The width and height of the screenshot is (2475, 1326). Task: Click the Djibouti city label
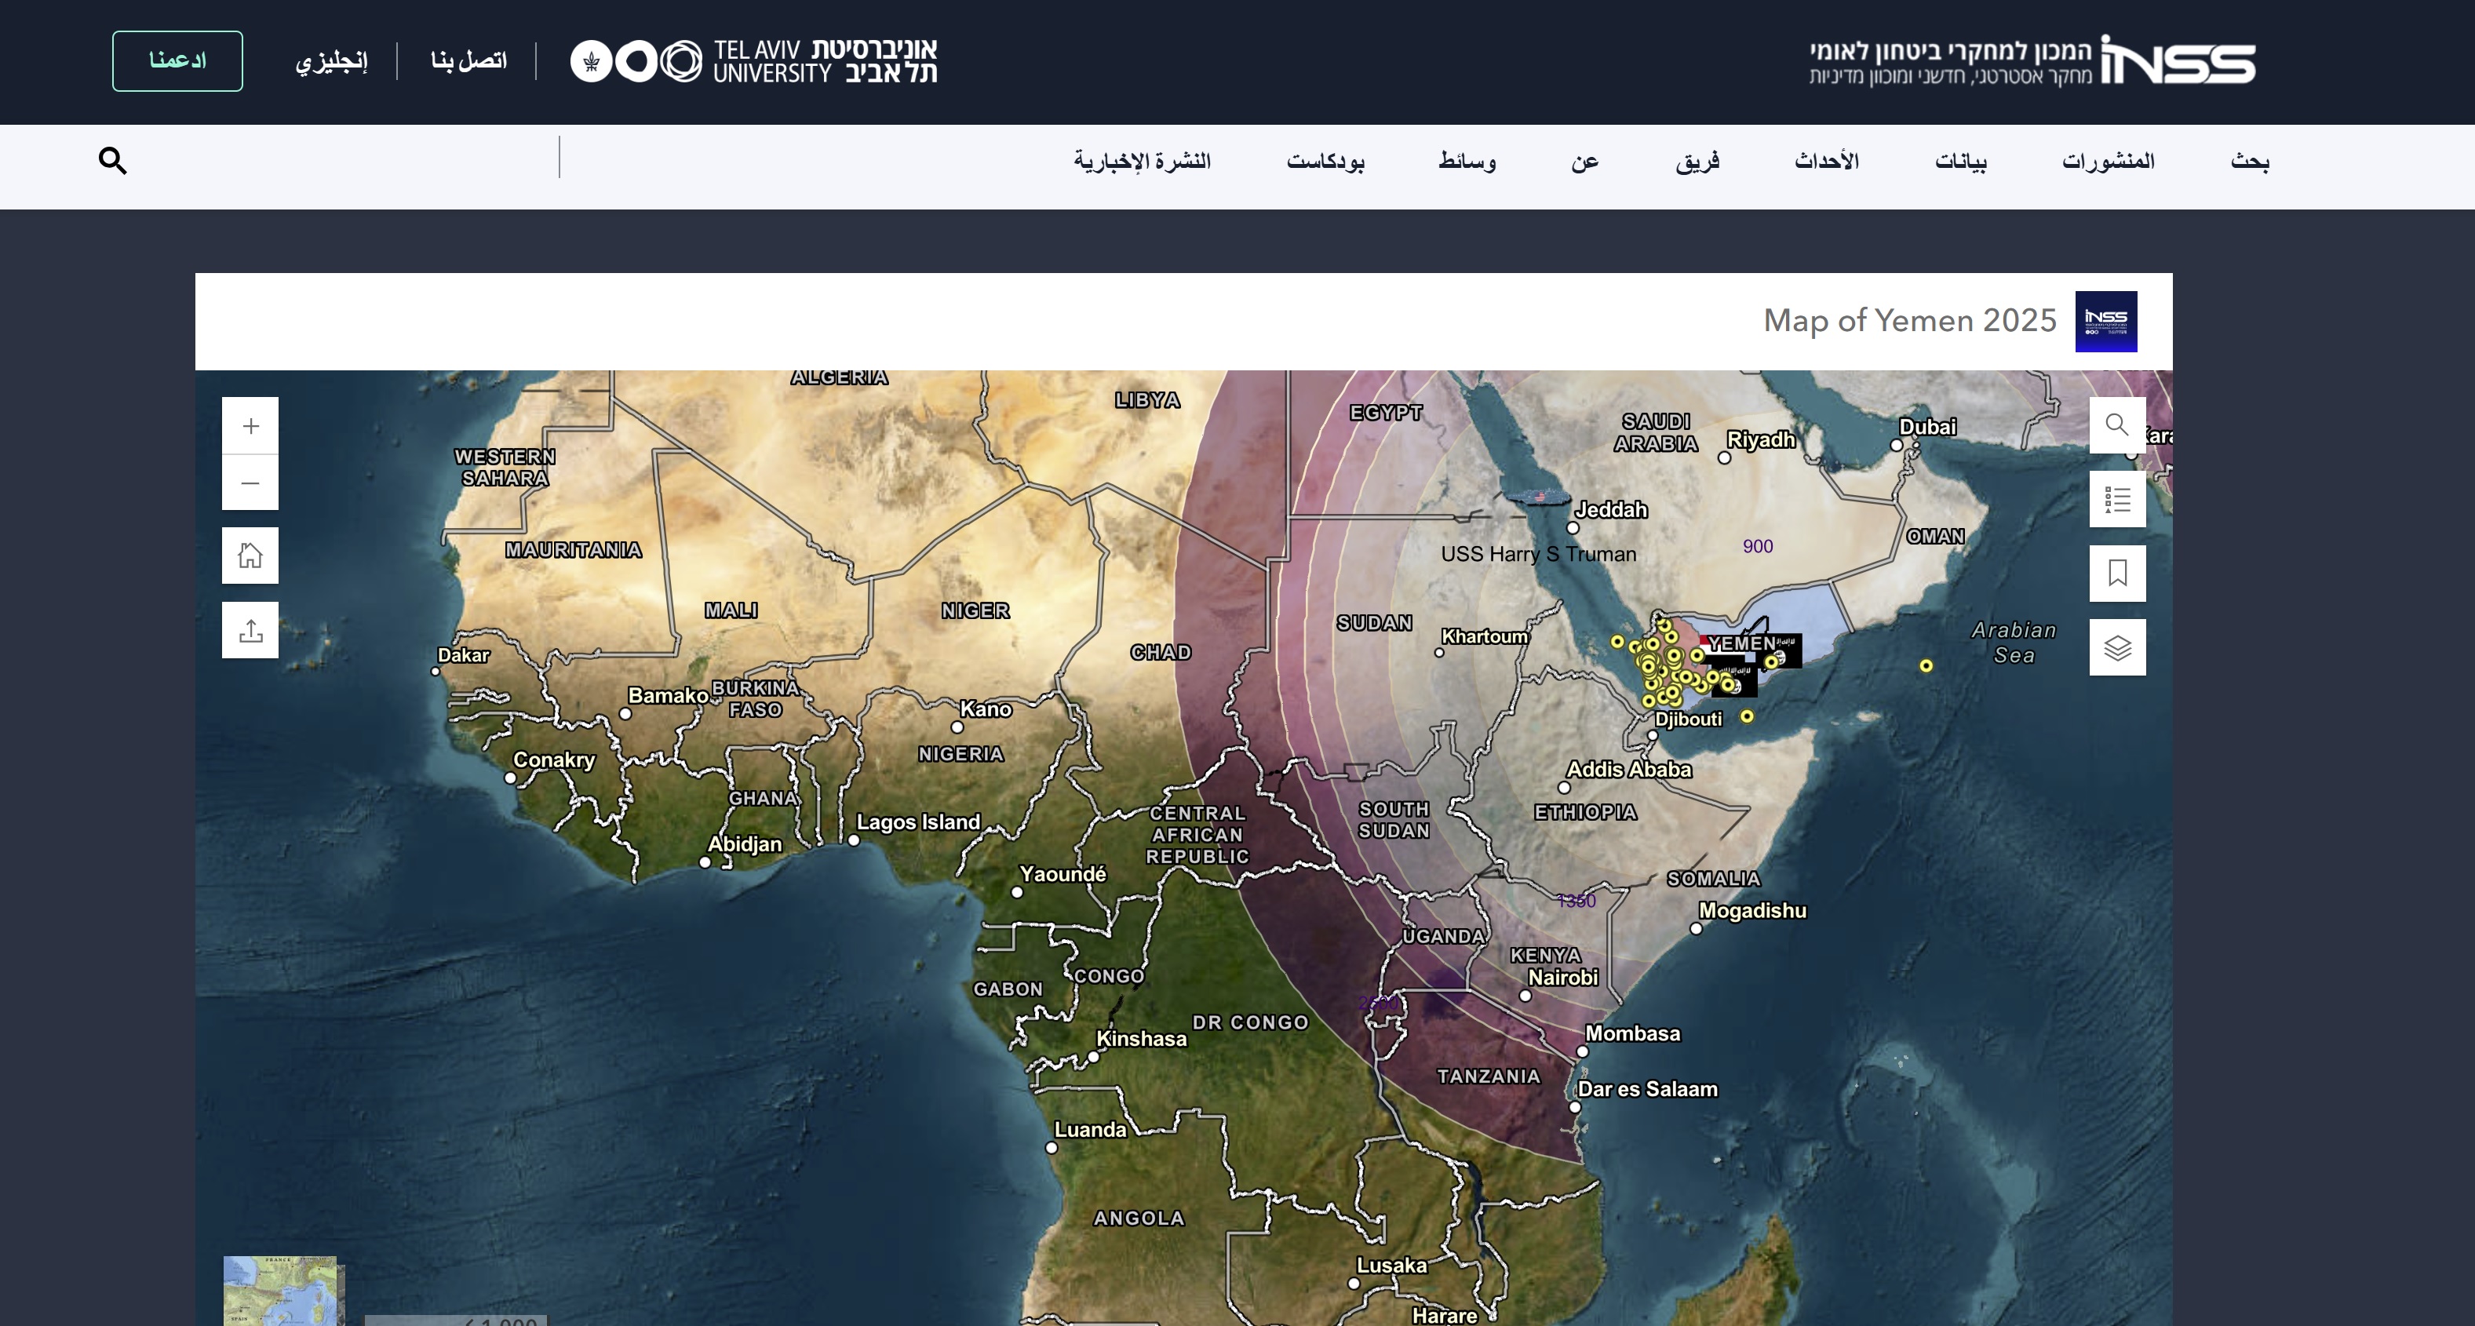[x=1688, y=719]
